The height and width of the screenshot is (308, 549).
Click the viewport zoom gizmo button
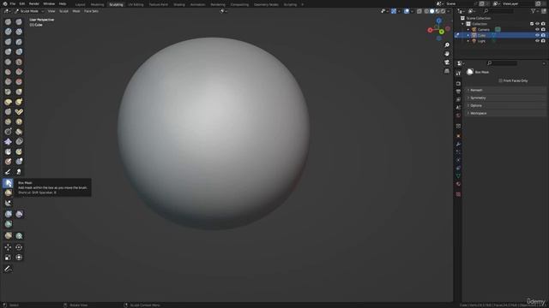[x=447, y=45]
